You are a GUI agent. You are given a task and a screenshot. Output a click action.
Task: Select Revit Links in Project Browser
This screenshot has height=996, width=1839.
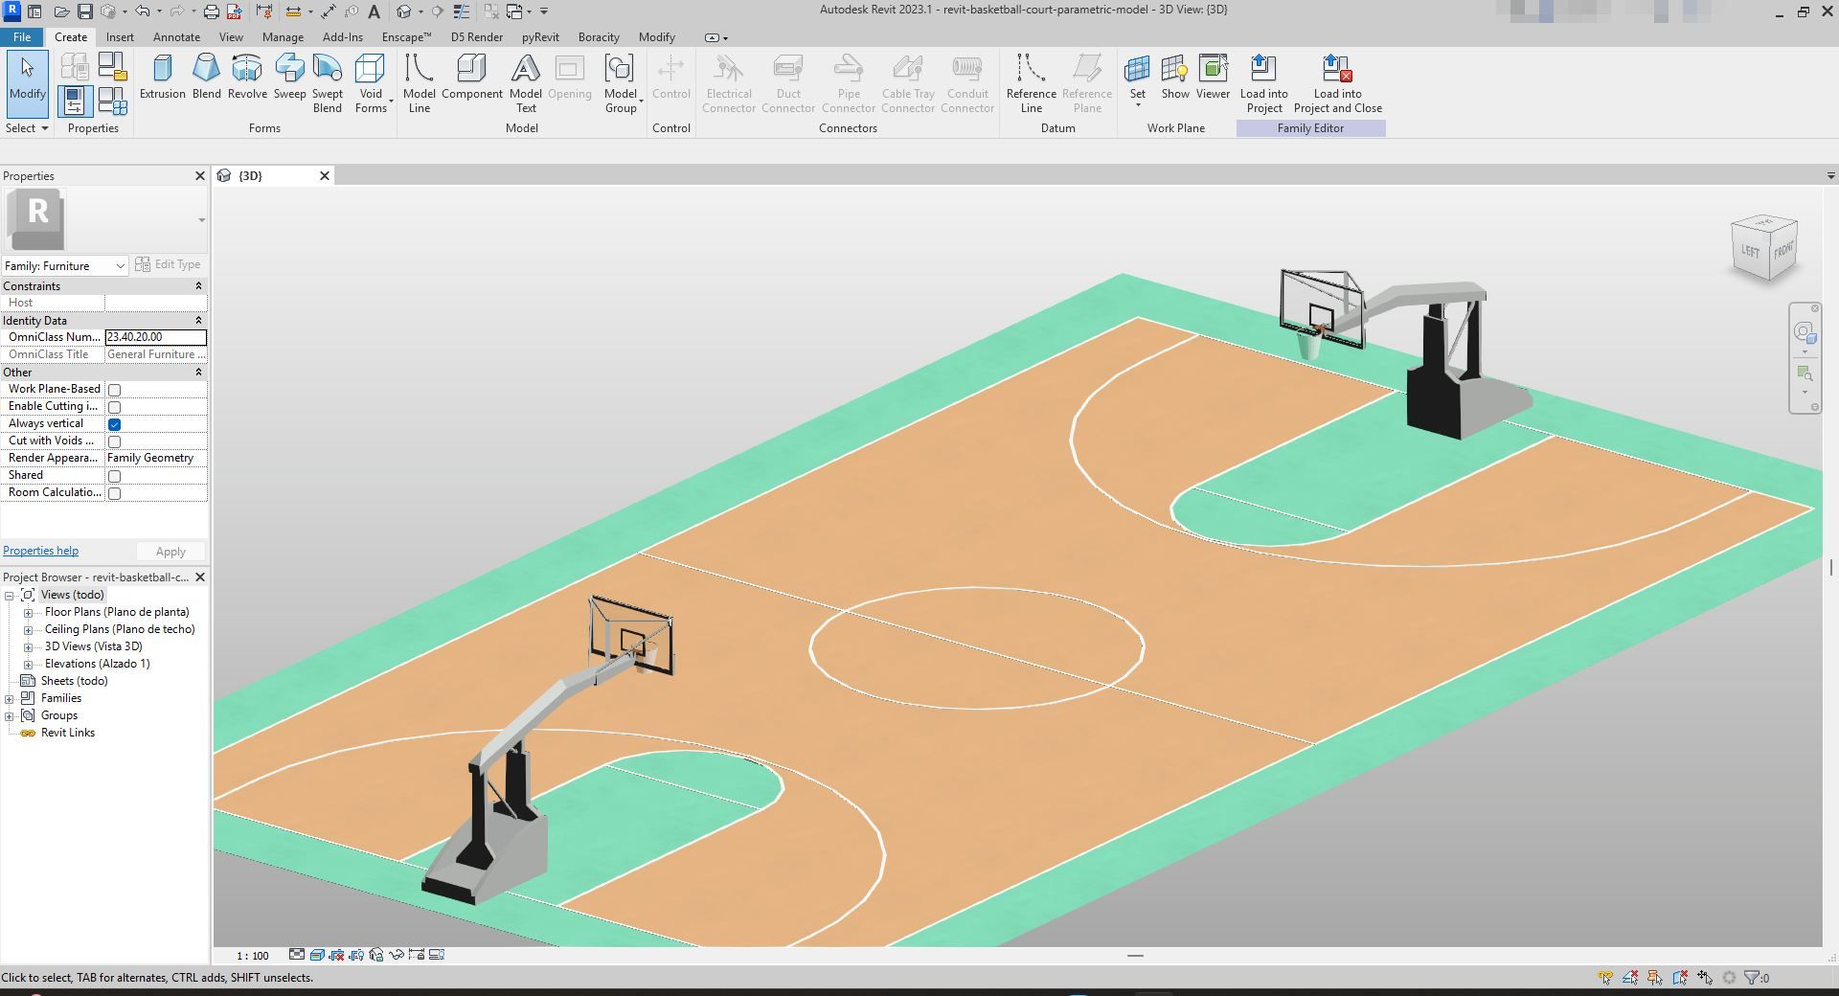[67, 733]
